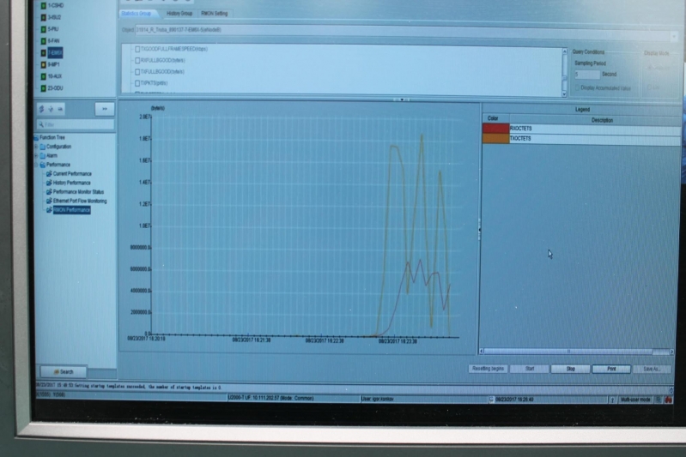The image size is (686, 457).
Task: Click the Filter input field
Action: [76, 124]
